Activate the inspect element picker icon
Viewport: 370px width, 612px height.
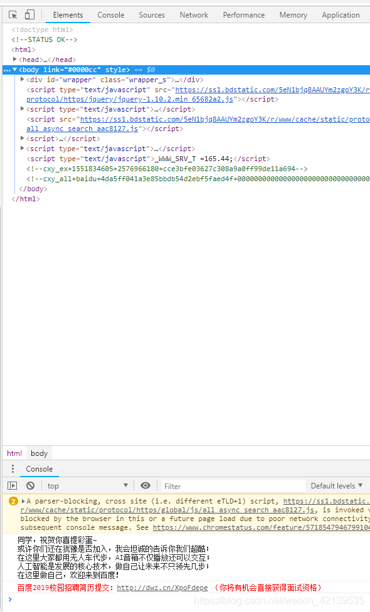[x=13, y=15]
